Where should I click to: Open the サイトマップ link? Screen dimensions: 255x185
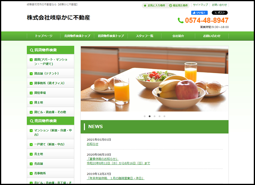(200, 5)
